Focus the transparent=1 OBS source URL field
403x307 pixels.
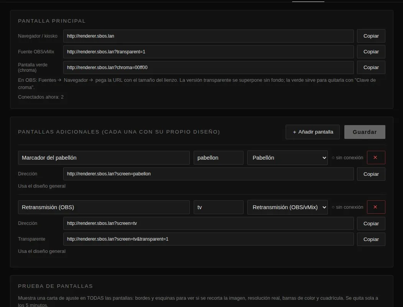pyautogui.click(x=209, y=52)
